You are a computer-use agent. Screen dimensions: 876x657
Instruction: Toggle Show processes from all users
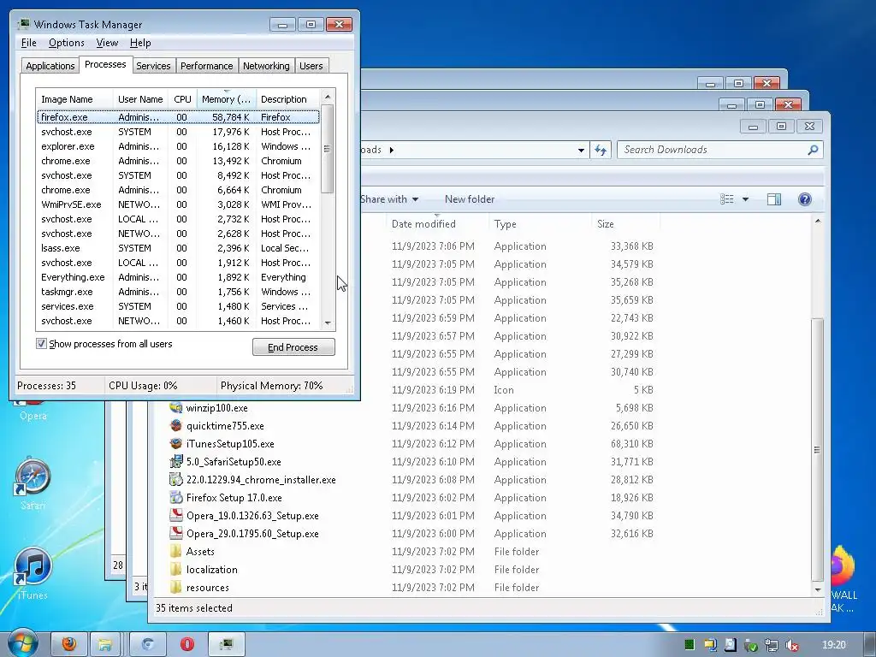click(41, 344)
